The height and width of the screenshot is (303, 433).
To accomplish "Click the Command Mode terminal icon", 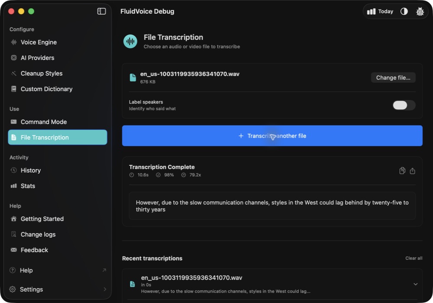I will point(13,122).
